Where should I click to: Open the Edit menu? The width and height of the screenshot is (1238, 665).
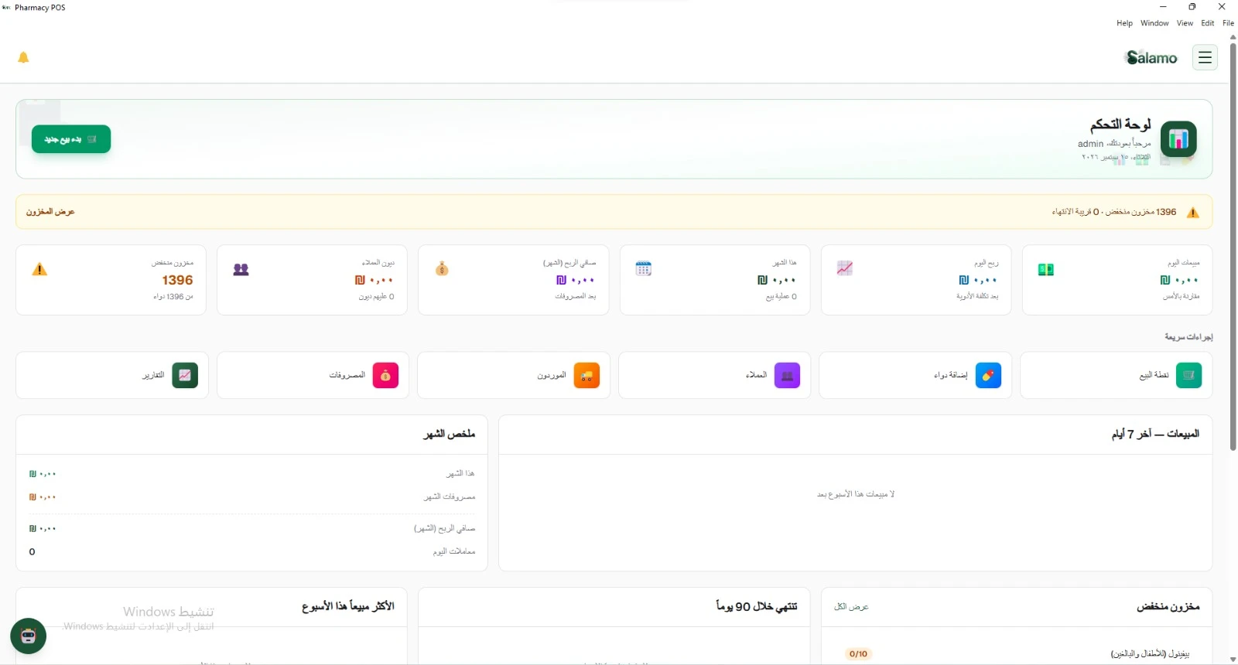pos(1208,23)
